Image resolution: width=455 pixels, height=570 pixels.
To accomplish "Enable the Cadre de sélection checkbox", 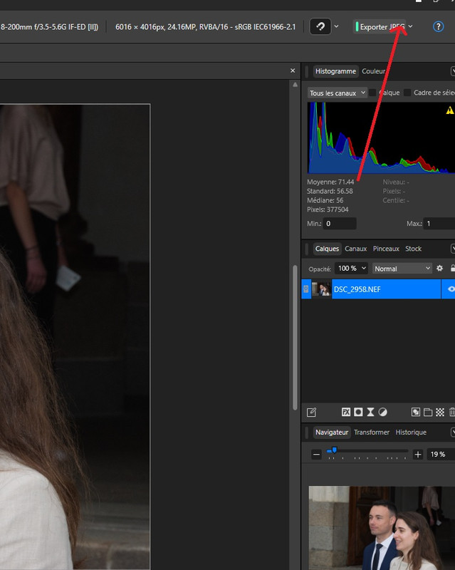I will [407, 93].
